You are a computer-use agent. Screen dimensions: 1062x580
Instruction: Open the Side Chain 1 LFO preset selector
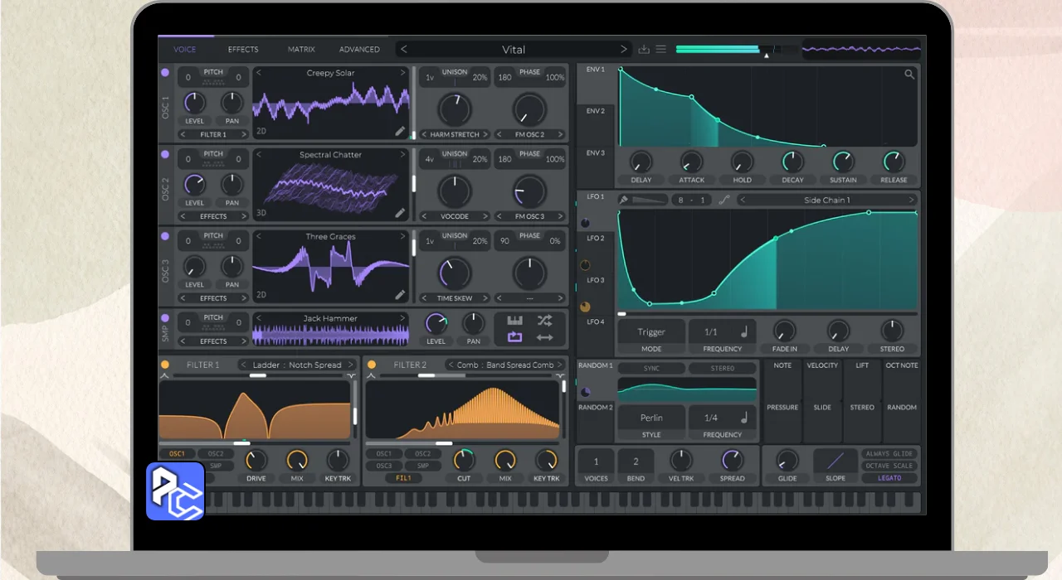coord(826,200)
